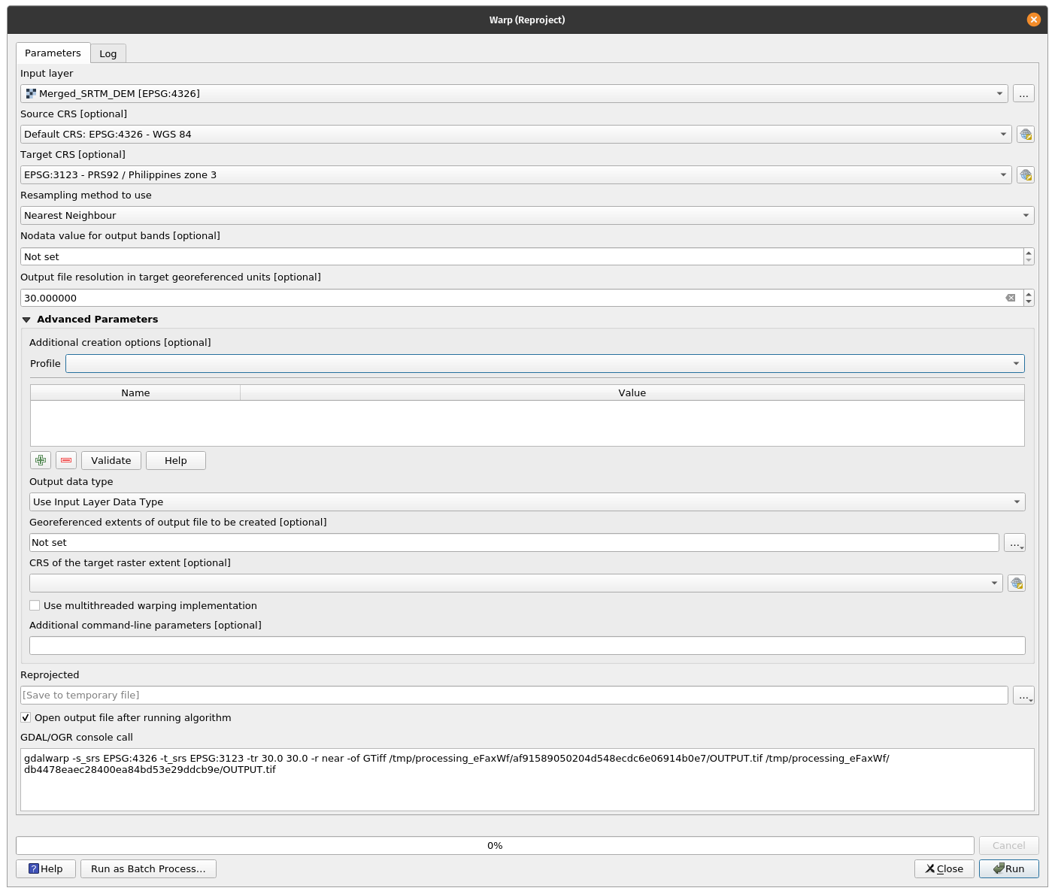Close the Warp (Reproject) dialog window
The height and width of the screenshot is (894, 1055).
[x=1033, y=20]
